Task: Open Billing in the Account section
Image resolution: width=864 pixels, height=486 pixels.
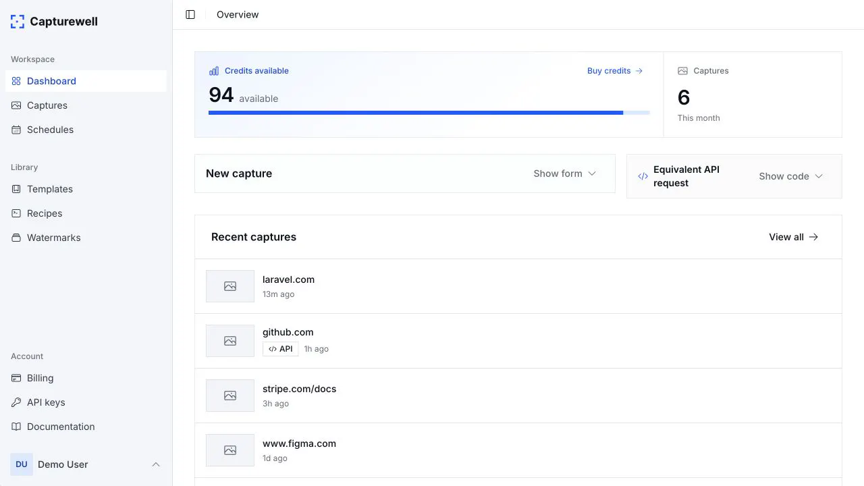Action: click(x=86, y=378)
